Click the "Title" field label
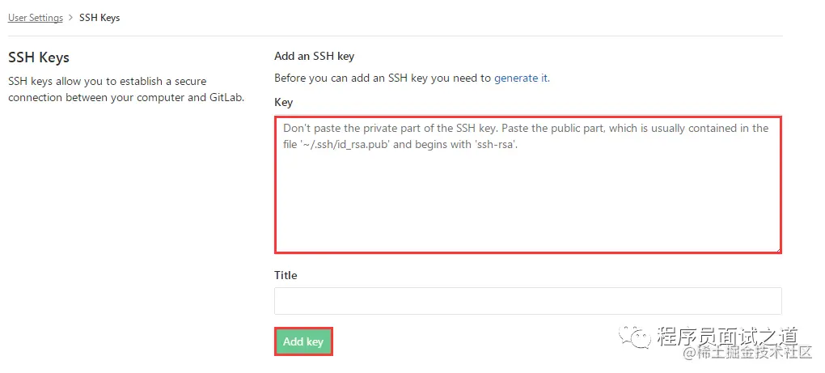The height and width of the screenshot is (373, 825). pos(286,275)
